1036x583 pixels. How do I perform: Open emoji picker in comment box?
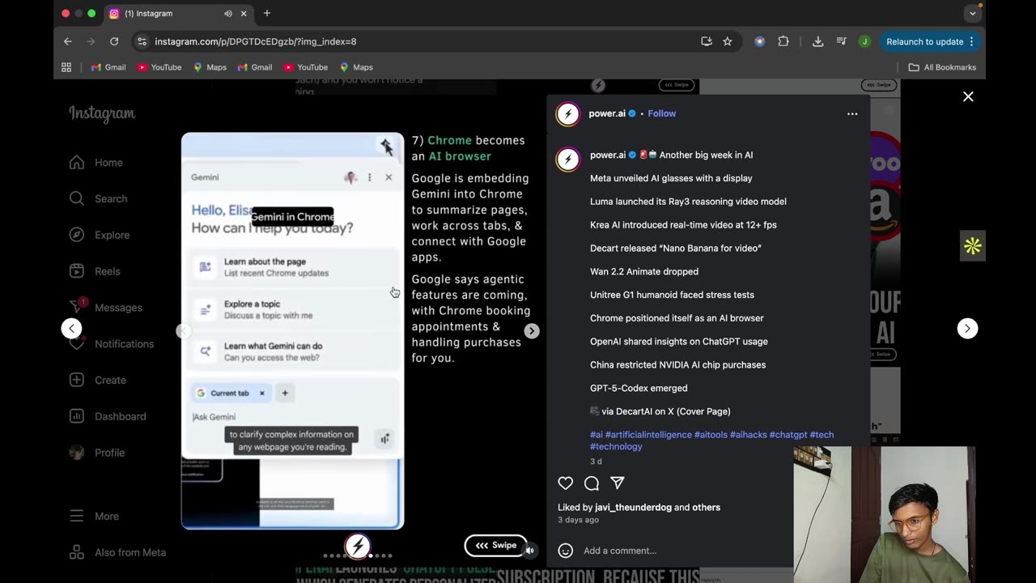tap(566, 551)
